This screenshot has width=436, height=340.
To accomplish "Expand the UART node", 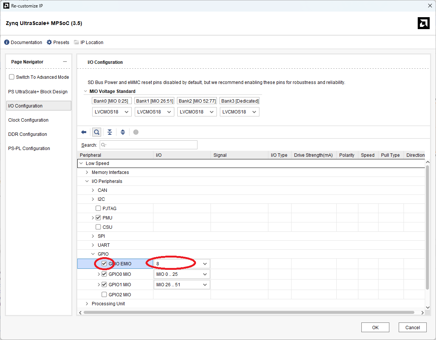I will click(93, 245).
